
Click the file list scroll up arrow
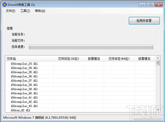point(158,58)
